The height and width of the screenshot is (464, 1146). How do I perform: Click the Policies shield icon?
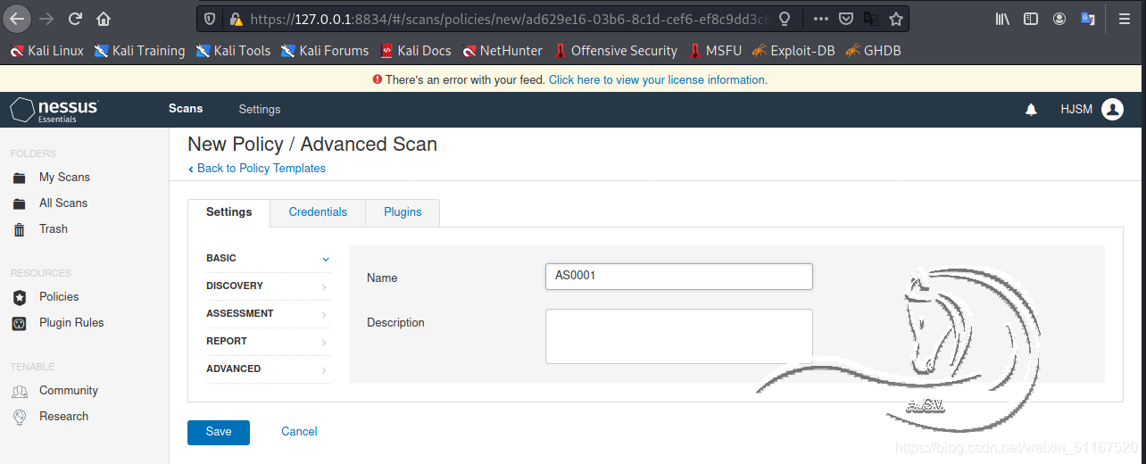pyautogui.click(x=20, y=297)
